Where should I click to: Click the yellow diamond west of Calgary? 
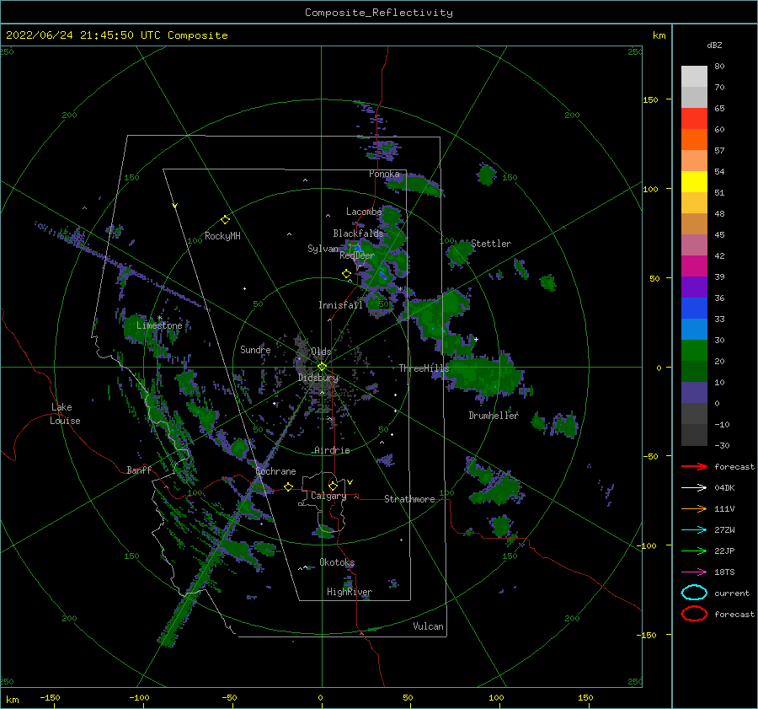pyautogui.click(x=289, y=486)
